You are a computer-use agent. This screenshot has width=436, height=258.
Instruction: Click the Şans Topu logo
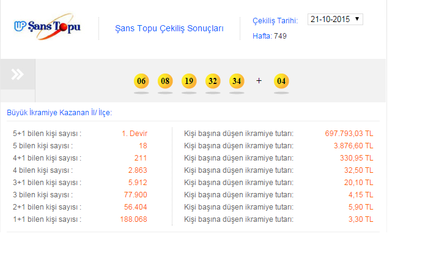[47, 26]
